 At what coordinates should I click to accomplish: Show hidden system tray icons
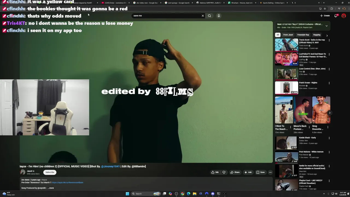(324, 194)
